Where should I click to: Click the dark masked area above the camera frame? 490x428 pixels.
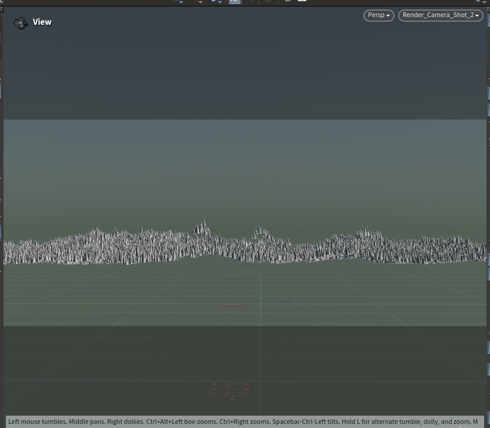[245, 71]
